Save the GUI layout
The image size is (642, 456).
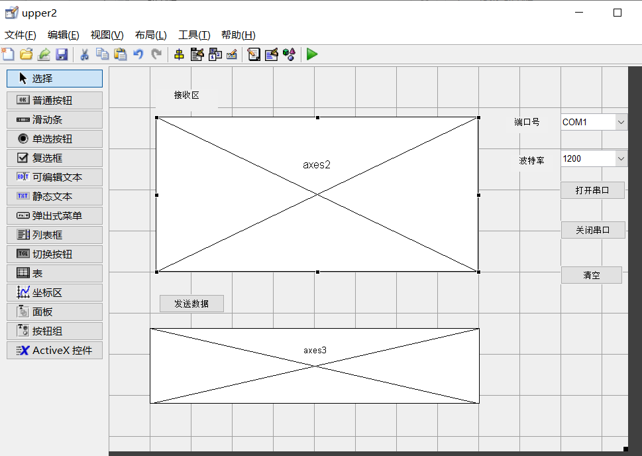62,54
